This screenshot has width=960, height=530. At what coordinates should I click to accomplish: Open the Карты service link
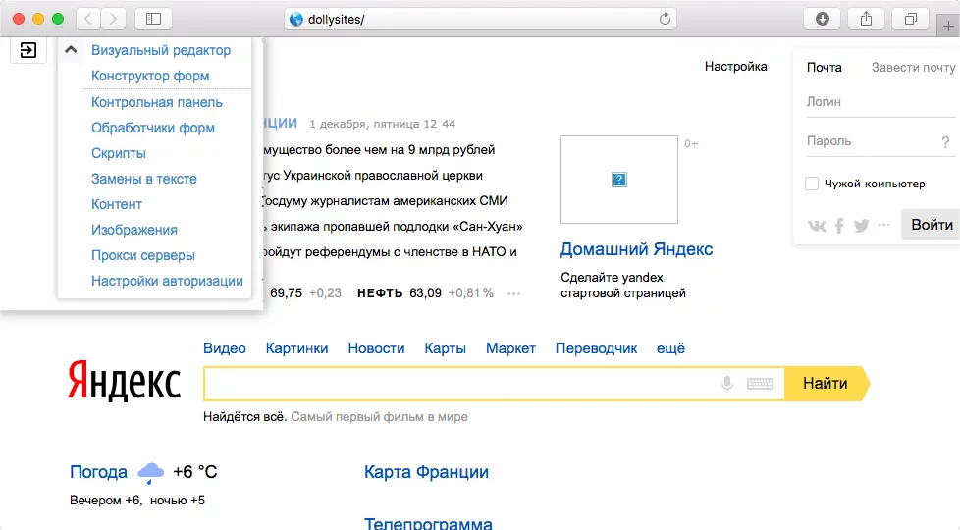(x=445, y=348)
